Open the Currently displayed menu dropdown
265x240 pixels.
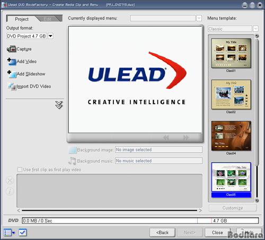199,18
